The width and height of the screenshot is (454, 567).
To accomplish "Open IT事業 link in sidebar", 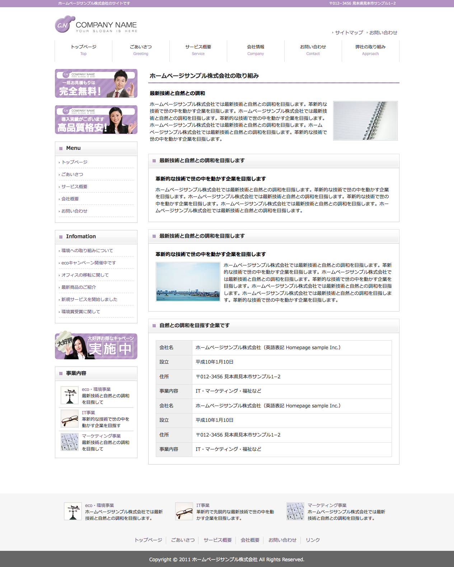I will point(88,412).
